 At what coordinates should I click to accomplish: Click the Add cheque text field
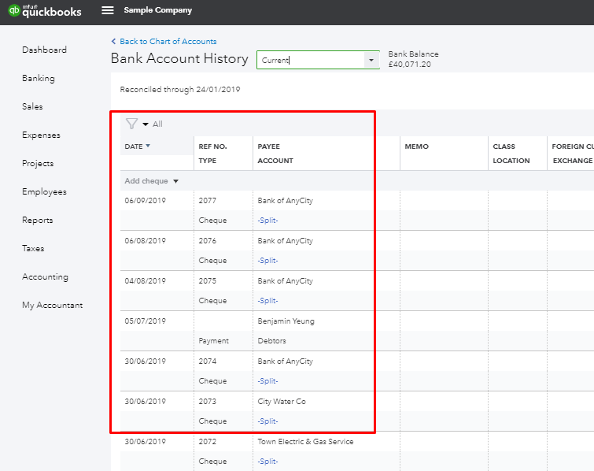tap(146, 181)
